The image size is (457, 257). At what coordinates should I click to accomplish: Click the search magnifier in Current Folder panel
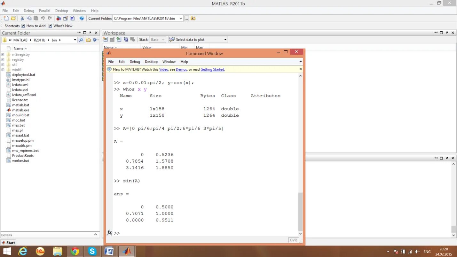pos(81,40)
